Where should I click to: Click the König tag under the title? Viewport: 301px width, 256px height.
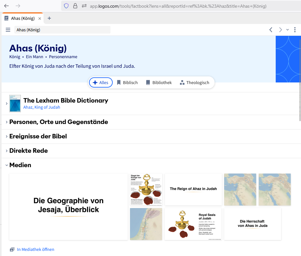click(15, 57)
